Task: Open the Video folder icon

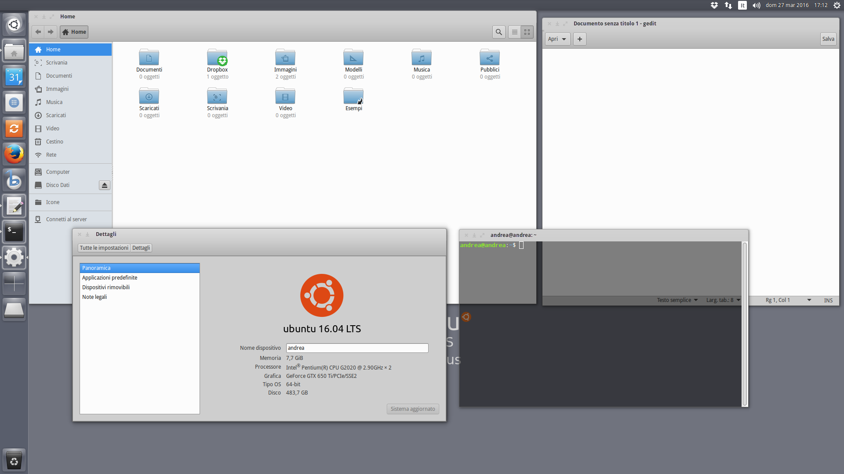Action: click(x=286, y=103)
